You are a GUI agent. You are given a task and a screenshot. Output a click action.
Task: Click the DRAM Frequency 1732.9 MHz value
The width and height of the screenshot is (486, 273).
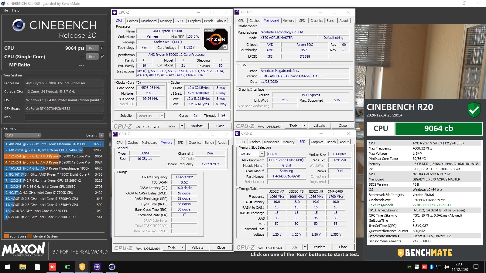coord(184,177)
